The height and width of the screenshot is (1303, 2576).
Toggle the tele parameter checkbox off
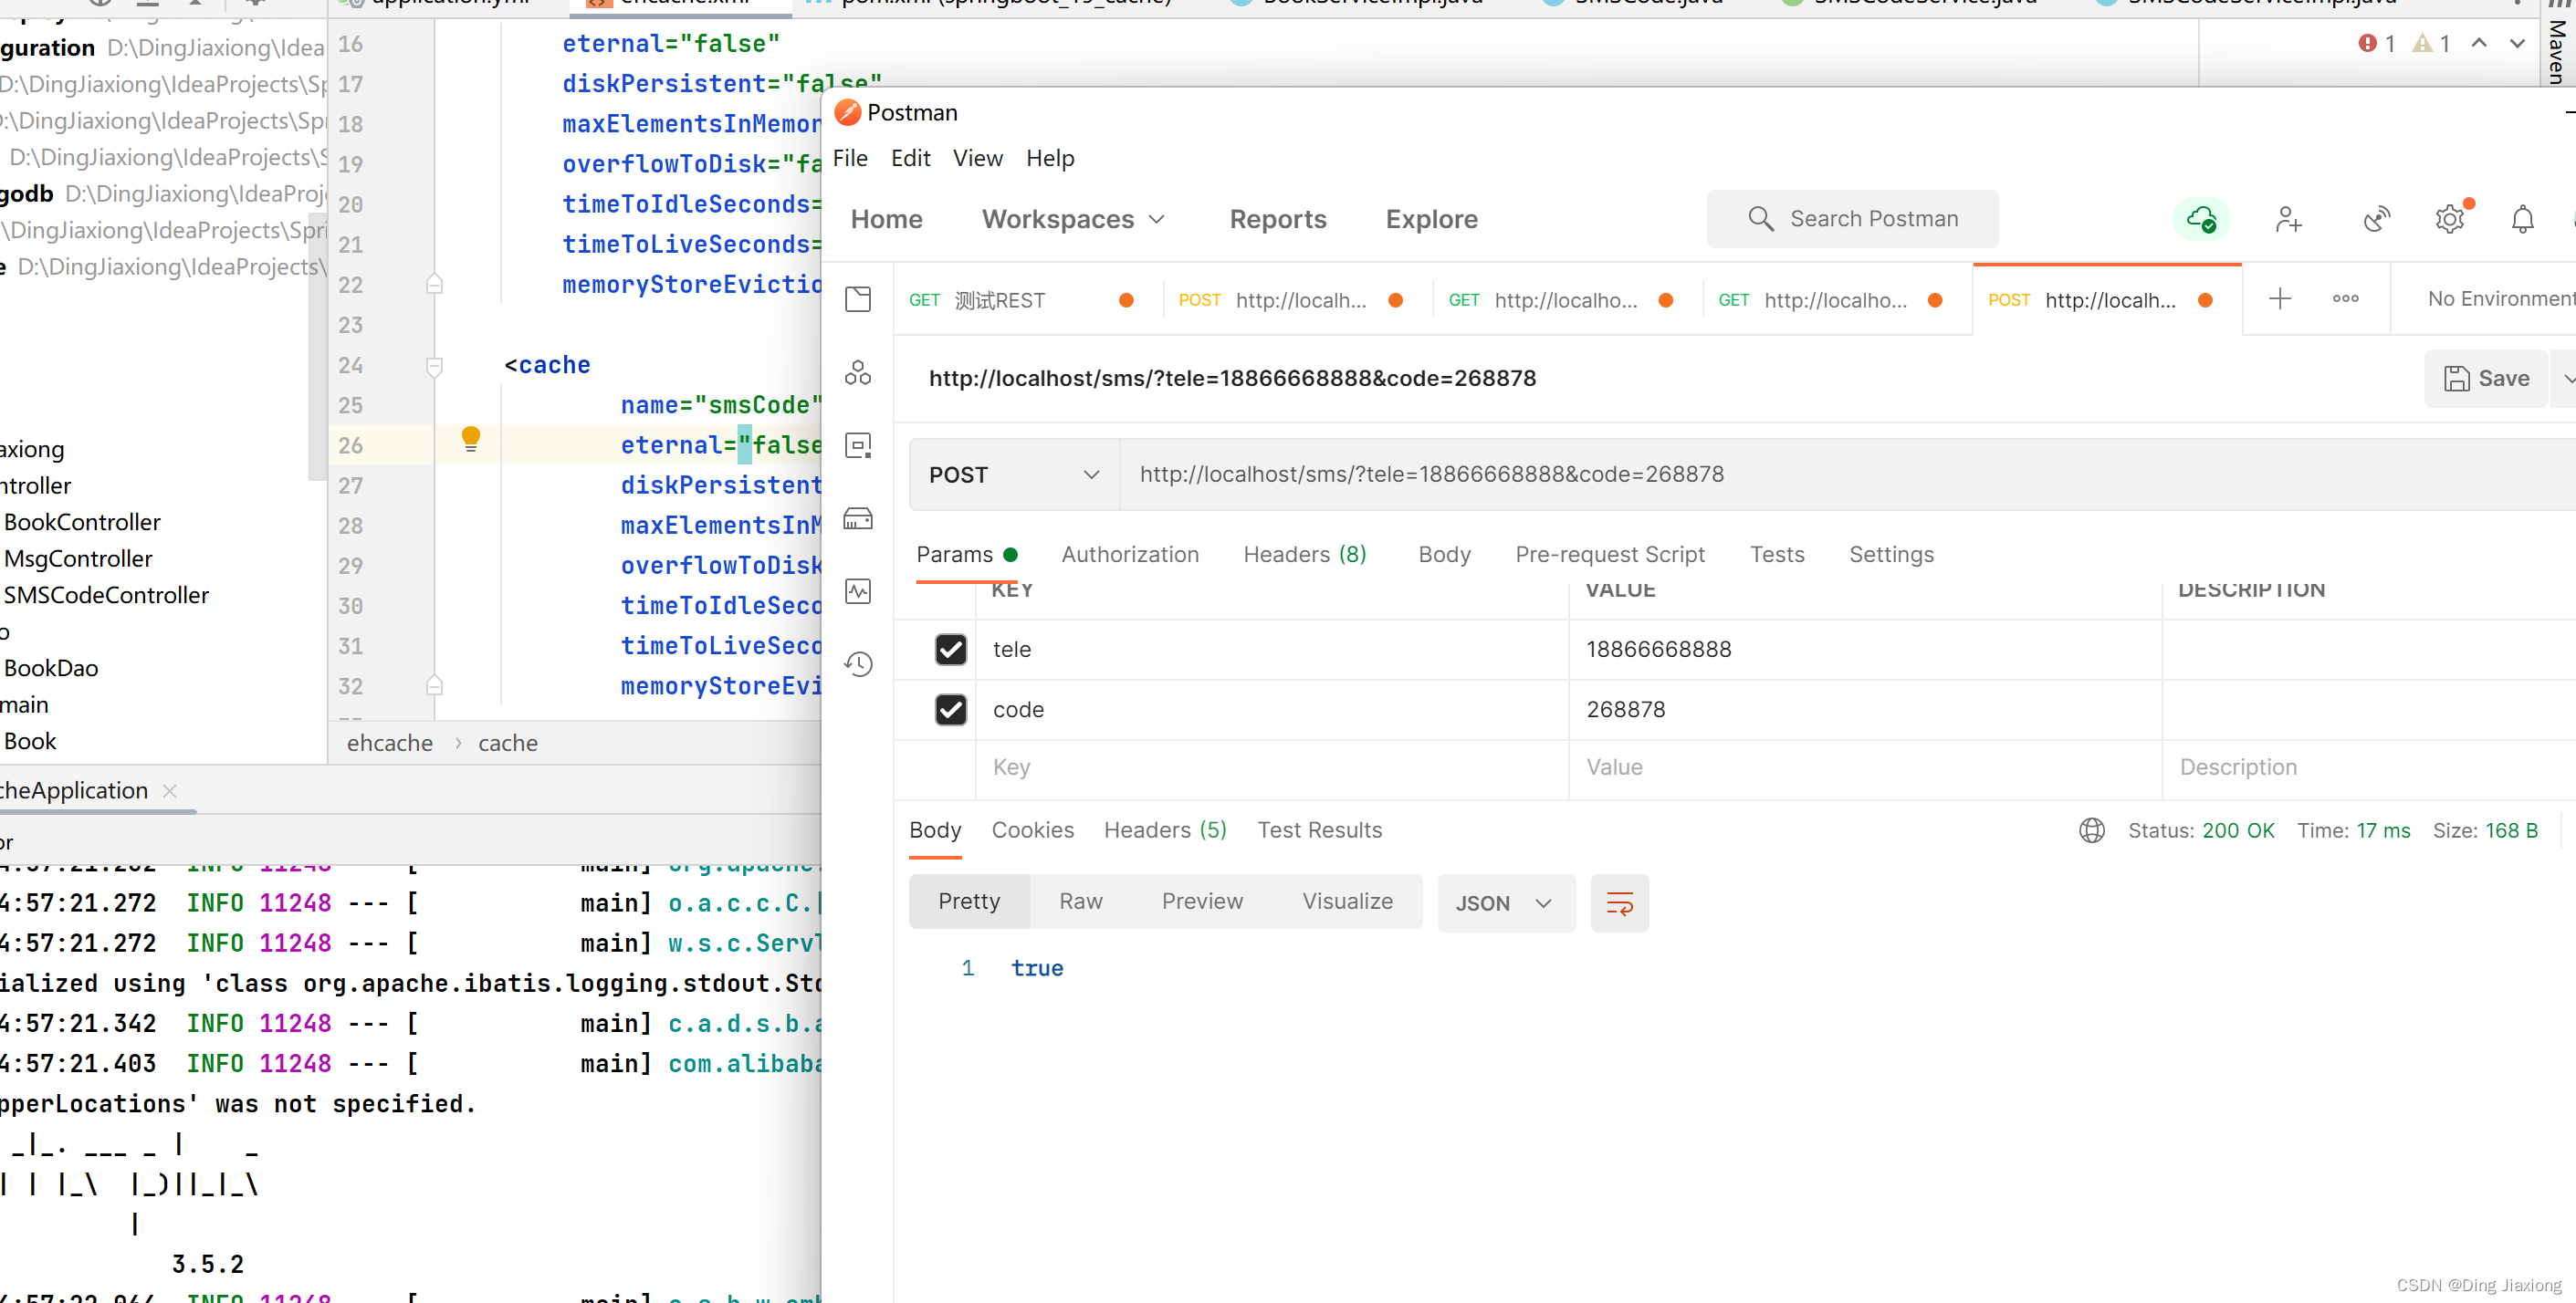[950, 648]
